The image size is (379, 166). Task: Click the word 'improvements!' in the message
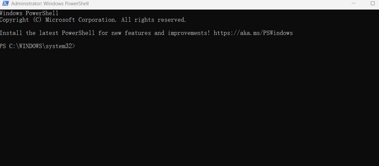(x=189, y=33)
